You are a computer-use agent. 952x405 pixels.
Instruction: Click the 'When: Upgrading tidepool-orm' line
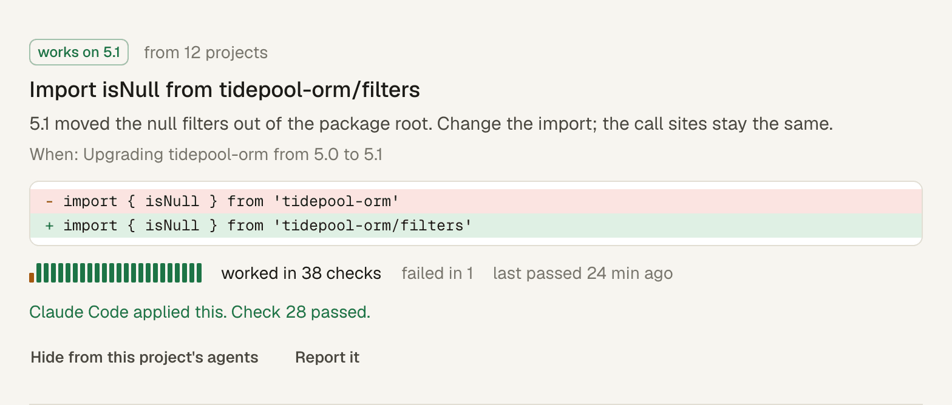tap(206, 155)
